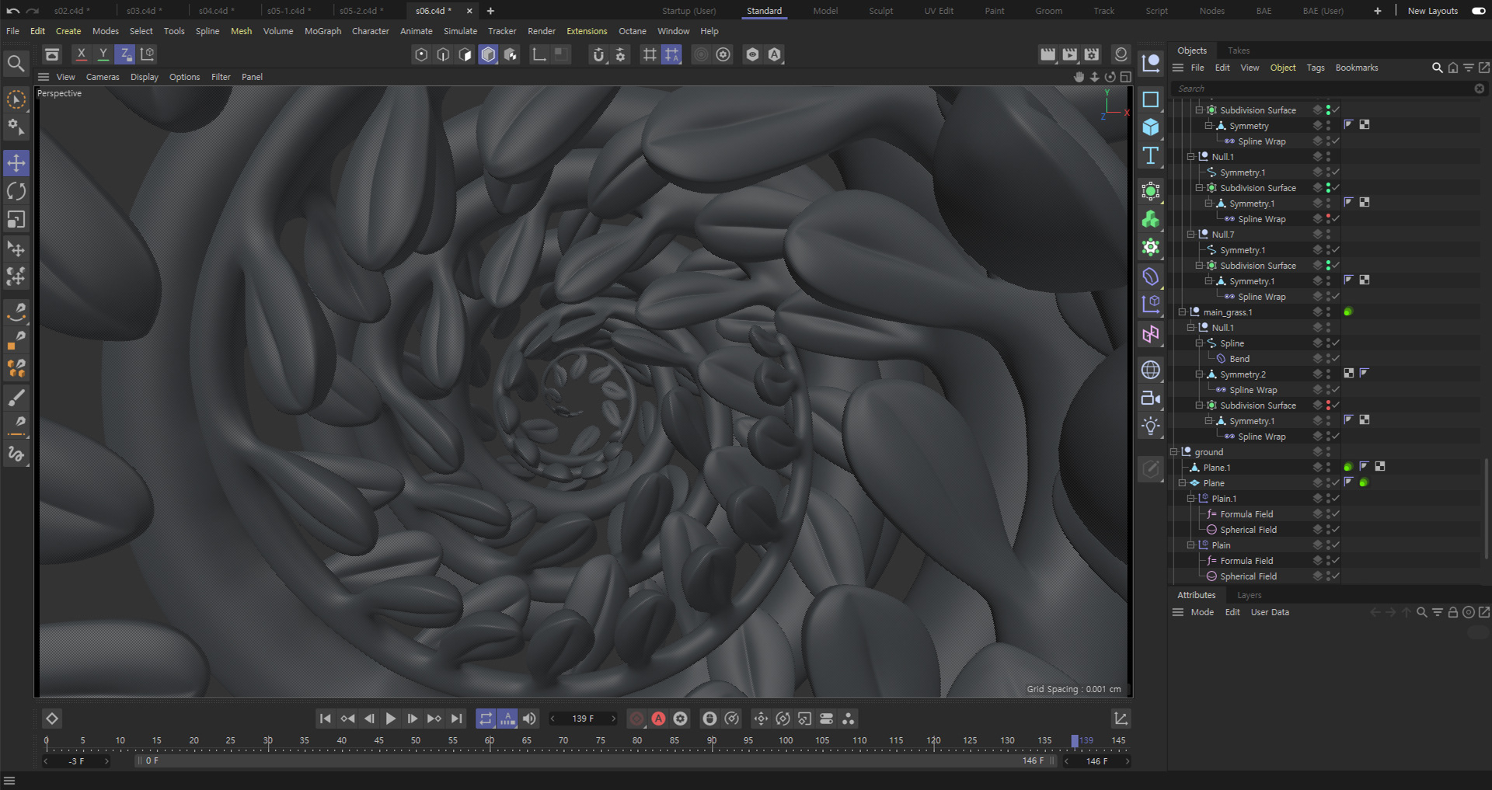
Task: Click Record Active Objects button
Action: pos(636,719)
